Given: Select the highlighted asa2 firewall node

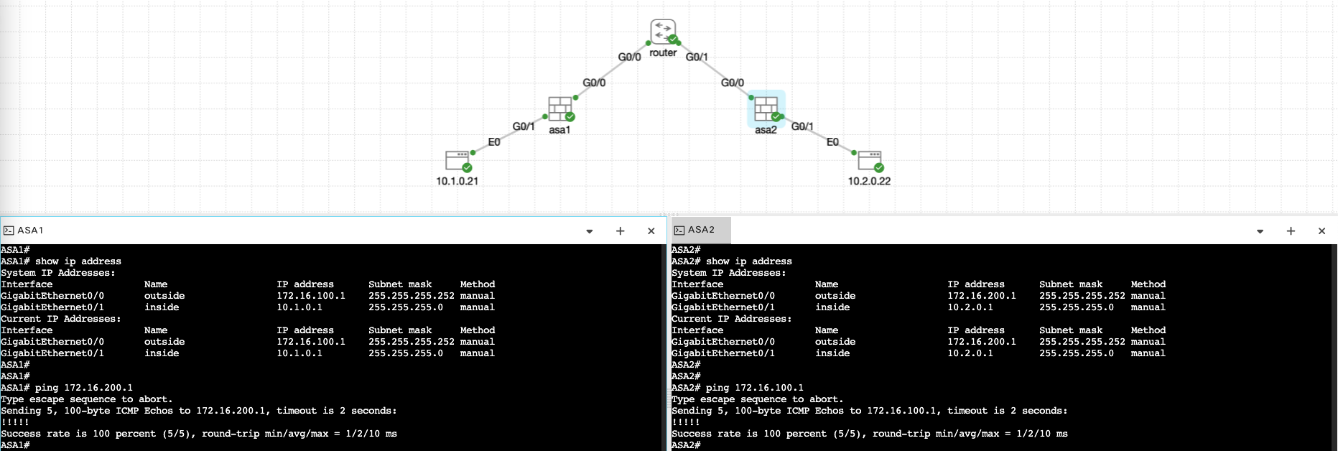Looking at the screenshot, I should (x=766, y=108).
